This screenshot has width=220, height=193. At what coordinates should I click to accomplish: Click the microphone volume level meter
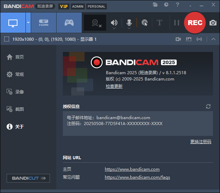tap(137, 23)
